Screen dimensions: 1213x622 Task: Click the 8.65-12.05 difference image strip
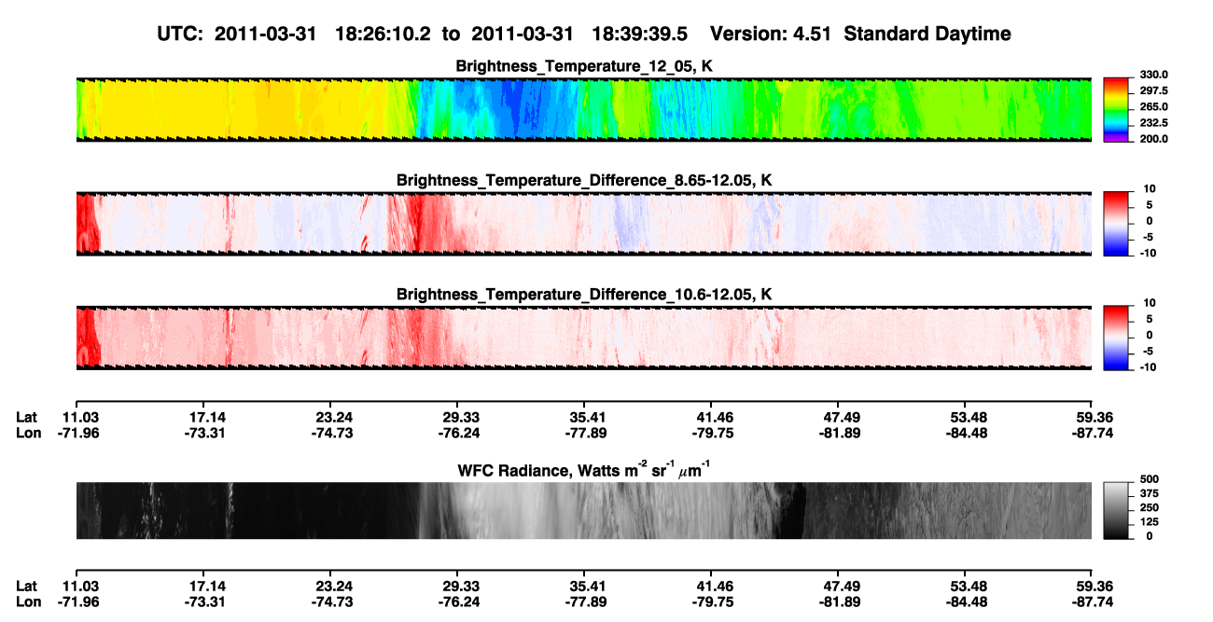(583, 224)
